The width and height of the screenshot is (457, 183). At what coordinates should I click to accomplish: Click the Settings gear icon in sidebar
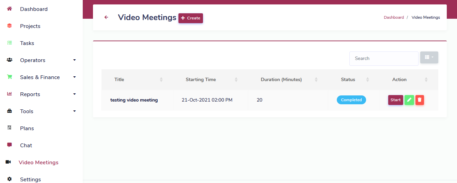click(9, 179)
